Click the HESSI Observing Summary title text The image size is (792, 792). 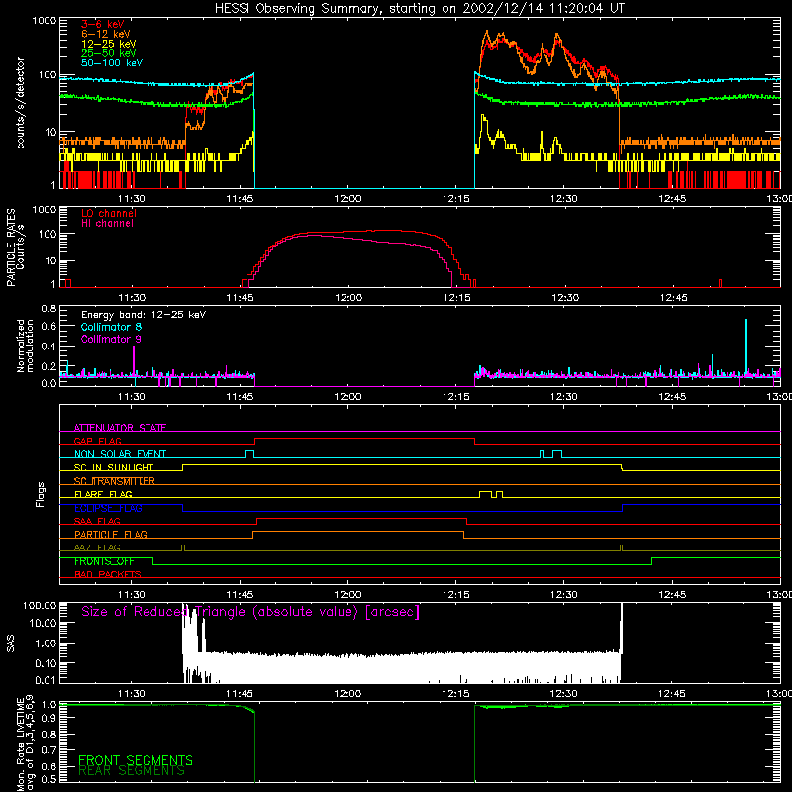point(419,9)
